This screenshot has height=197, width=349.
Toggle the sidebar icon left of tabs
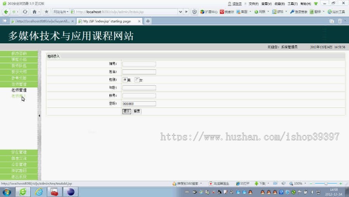[x=4, y=21]
